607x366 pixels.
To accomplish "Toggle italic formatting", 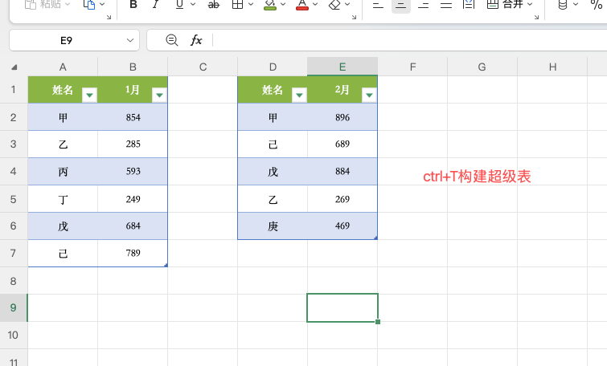I will [x=156, y=5].
